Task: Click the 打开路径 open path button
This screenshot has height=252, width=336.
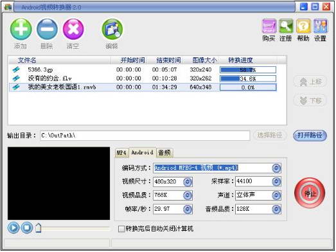Action: [310, 136]
